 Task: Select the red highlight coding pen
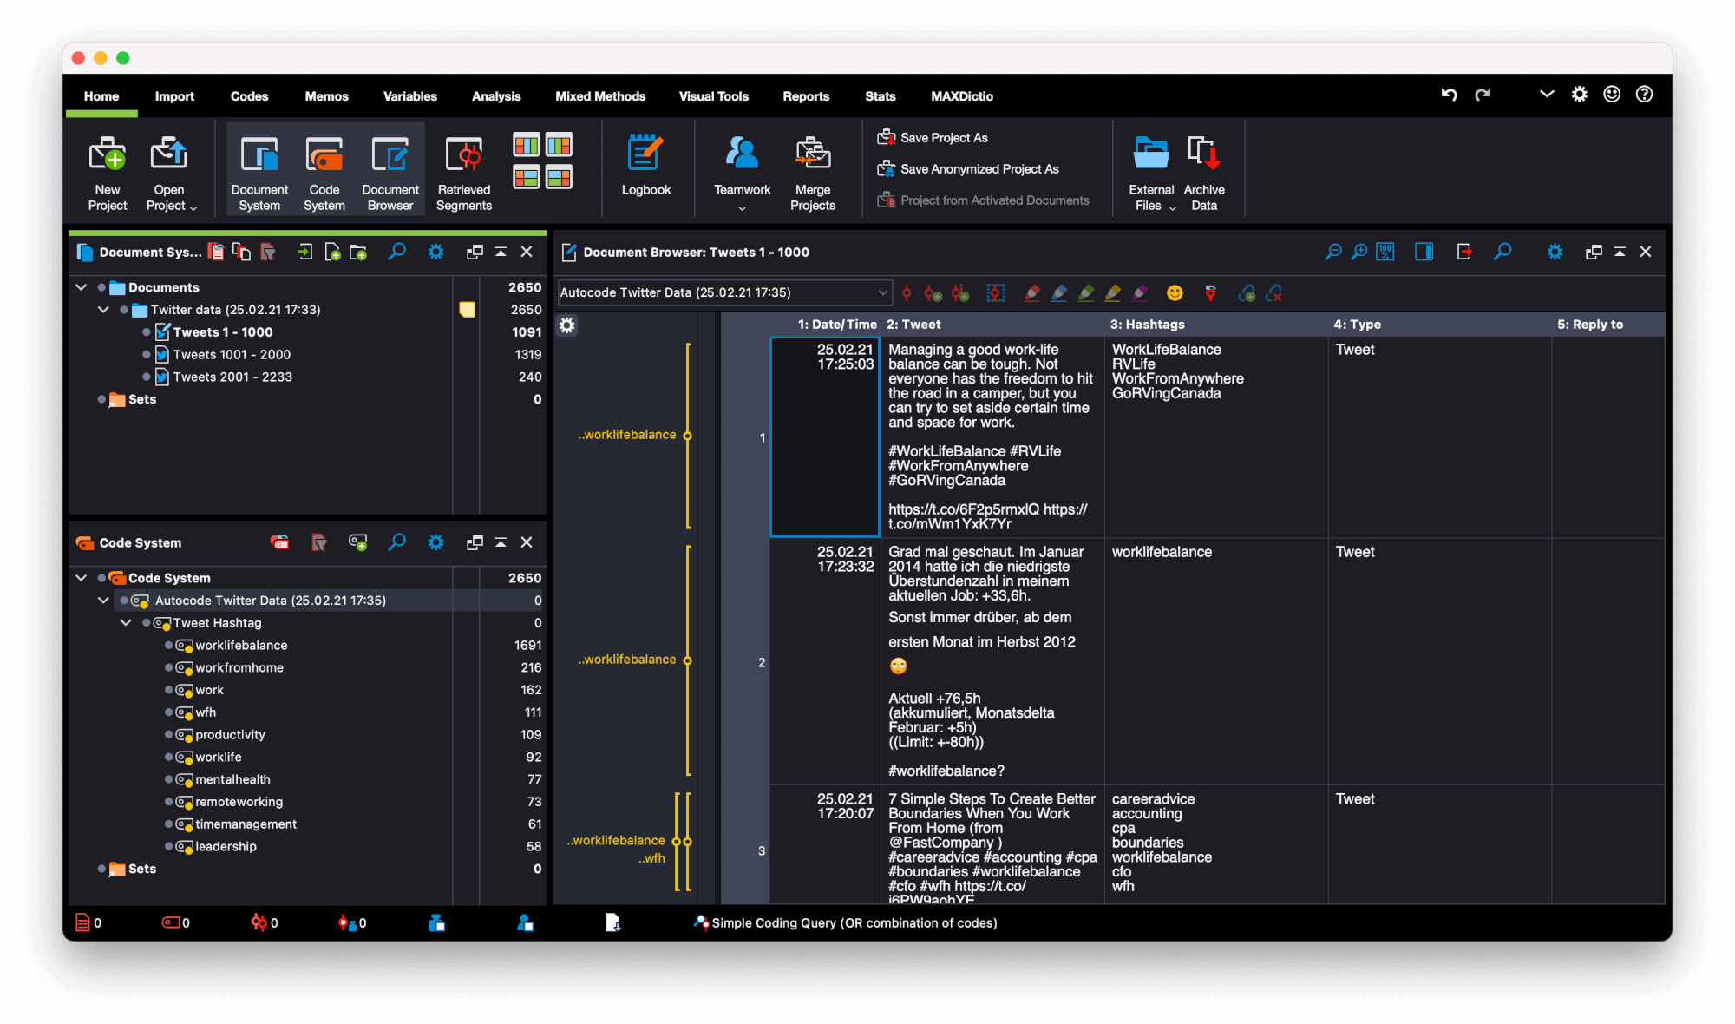(1031, 293)
